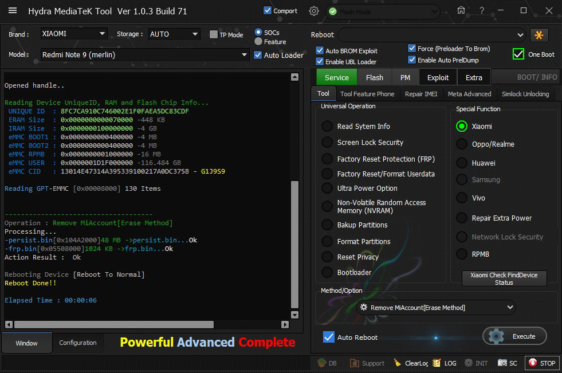This screenshot has width=562, height=373.
Task: Click the orange asterisk reboot button
Action: coord(539,35)
